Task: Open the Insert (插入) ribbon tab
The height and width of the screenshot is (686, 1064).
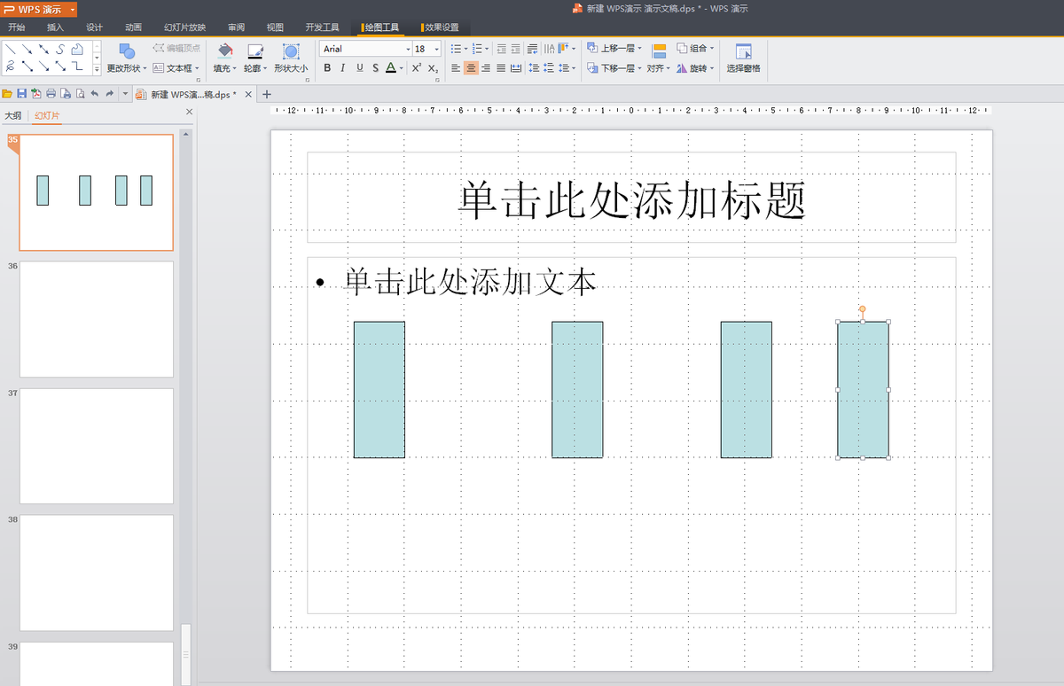Action: point(55,27)
